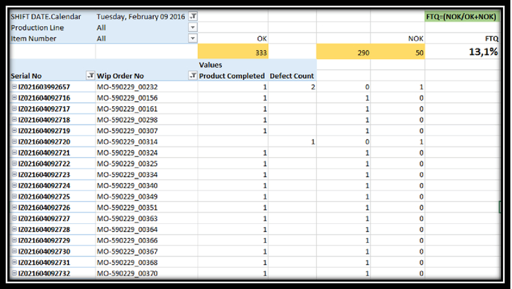Select the Product Completed column header

[x=232, y=76]
